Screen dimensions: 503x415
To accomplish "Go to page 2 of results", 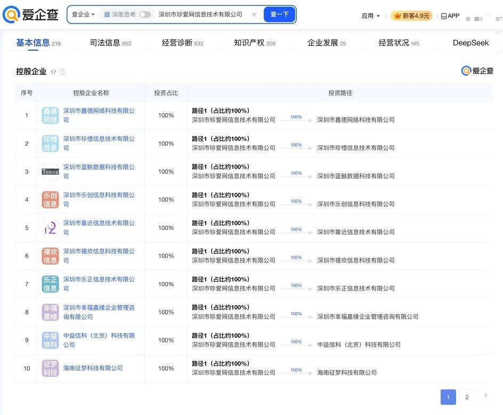I will [x=466, y=397].
